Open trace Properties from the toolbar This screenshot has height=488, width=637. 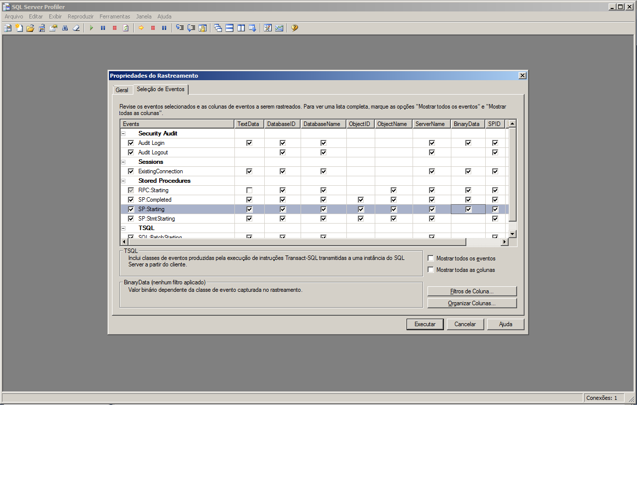(x=53, y=28)
